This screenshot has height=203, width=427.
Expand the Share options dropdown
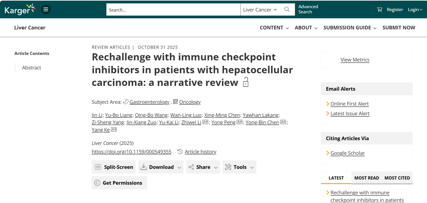[203, 167]
